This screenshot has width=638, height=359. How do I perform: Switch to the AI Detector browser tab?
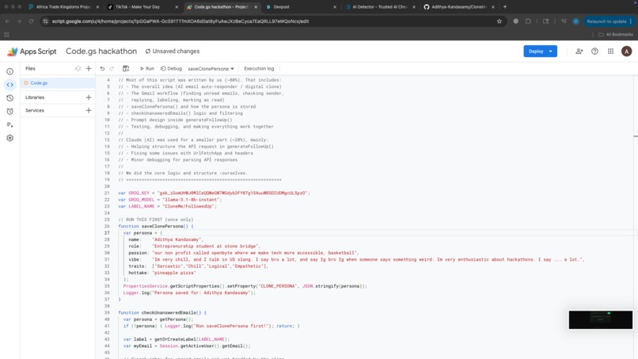379,7
